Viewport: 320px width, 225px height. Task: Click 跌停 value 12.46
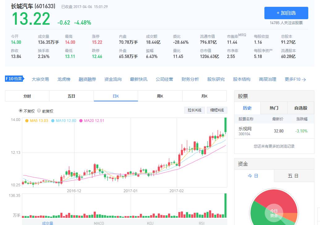[97, 56]
